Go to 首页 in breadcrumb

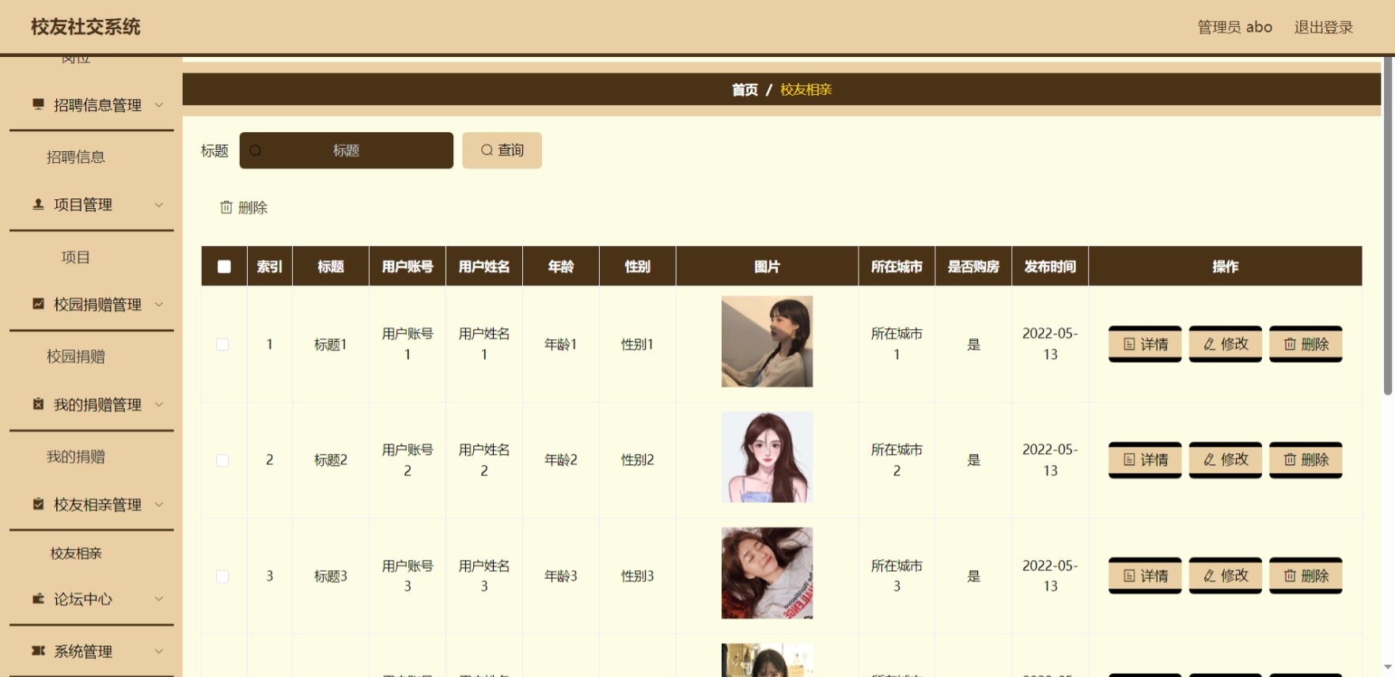tap(745, 89)
